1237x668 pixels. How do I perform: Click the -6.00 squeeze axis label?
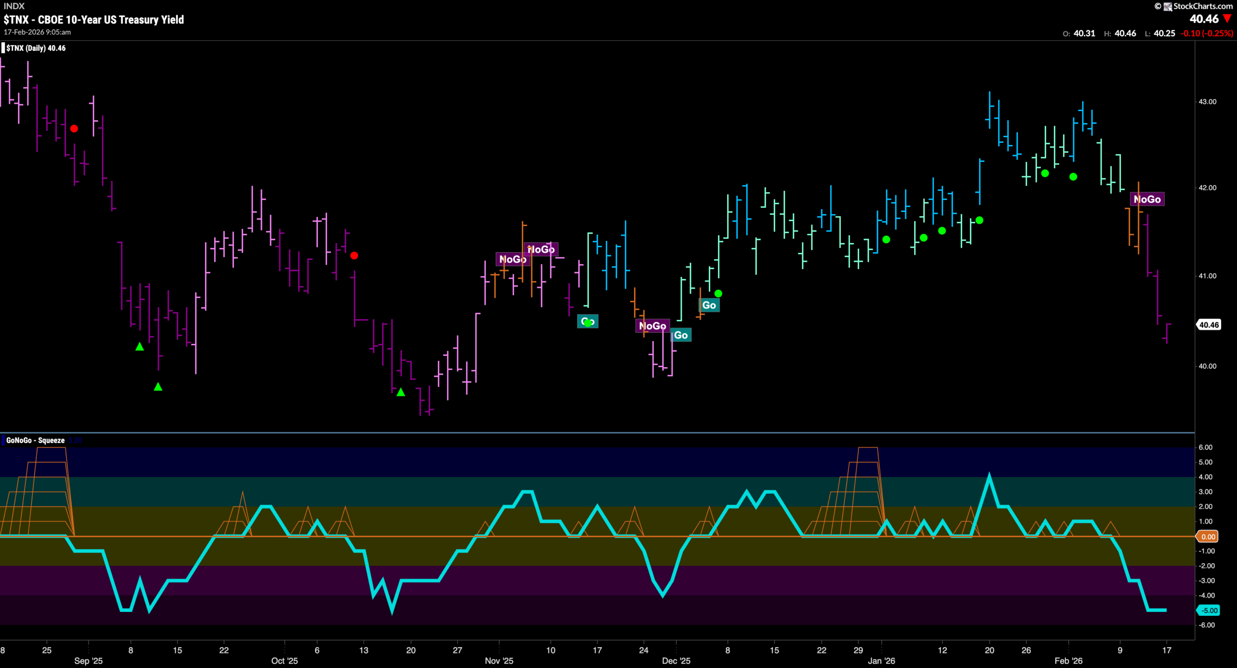point(1207,625)
